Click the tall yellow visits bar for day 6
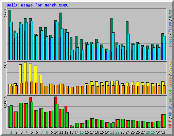 coord(35,74)
